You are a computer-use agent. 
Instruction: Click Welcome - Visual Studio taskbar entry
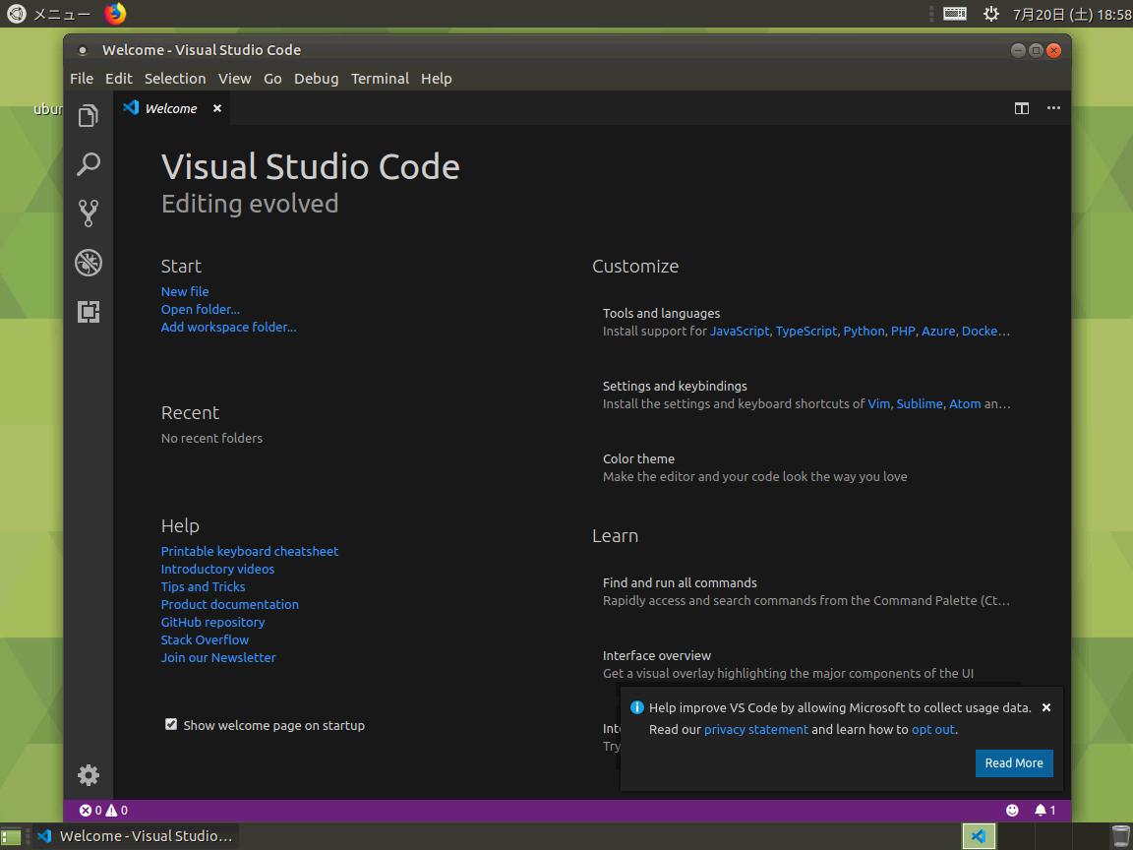[135, 836]
